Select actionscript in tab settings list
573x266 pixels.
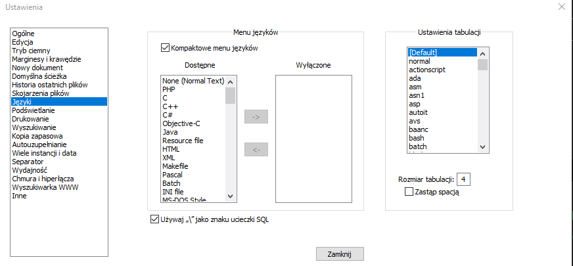point(428,70)
